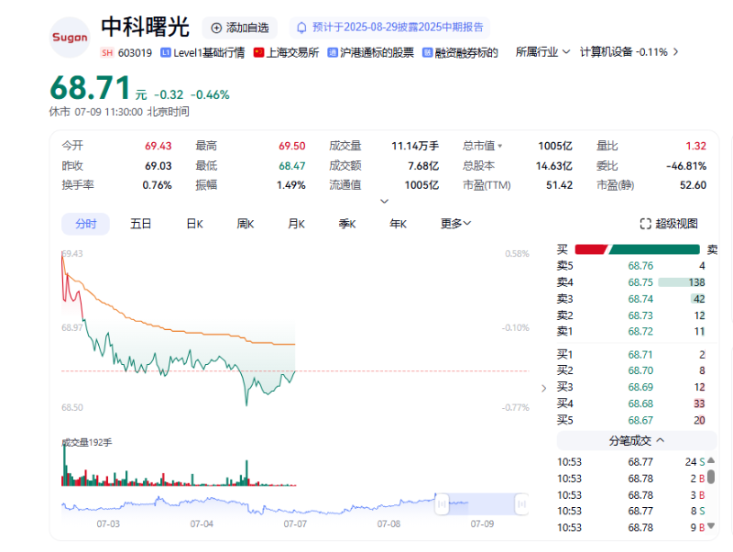Click the 07-08 date on timeline

pos(388,524)
